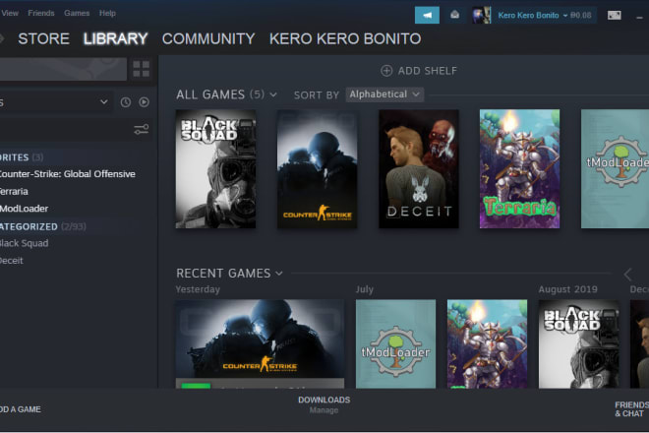Click the Steam library home bar
The width and height of the screenshot is (649, 433).
click(63, 69)
